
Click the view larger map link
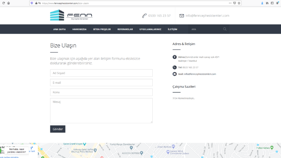9,157
